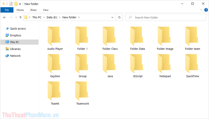This screenshot has height=119, width=209.
Task: Expand the chevron after New folder in the address bar
Action: tap(79, 17)
